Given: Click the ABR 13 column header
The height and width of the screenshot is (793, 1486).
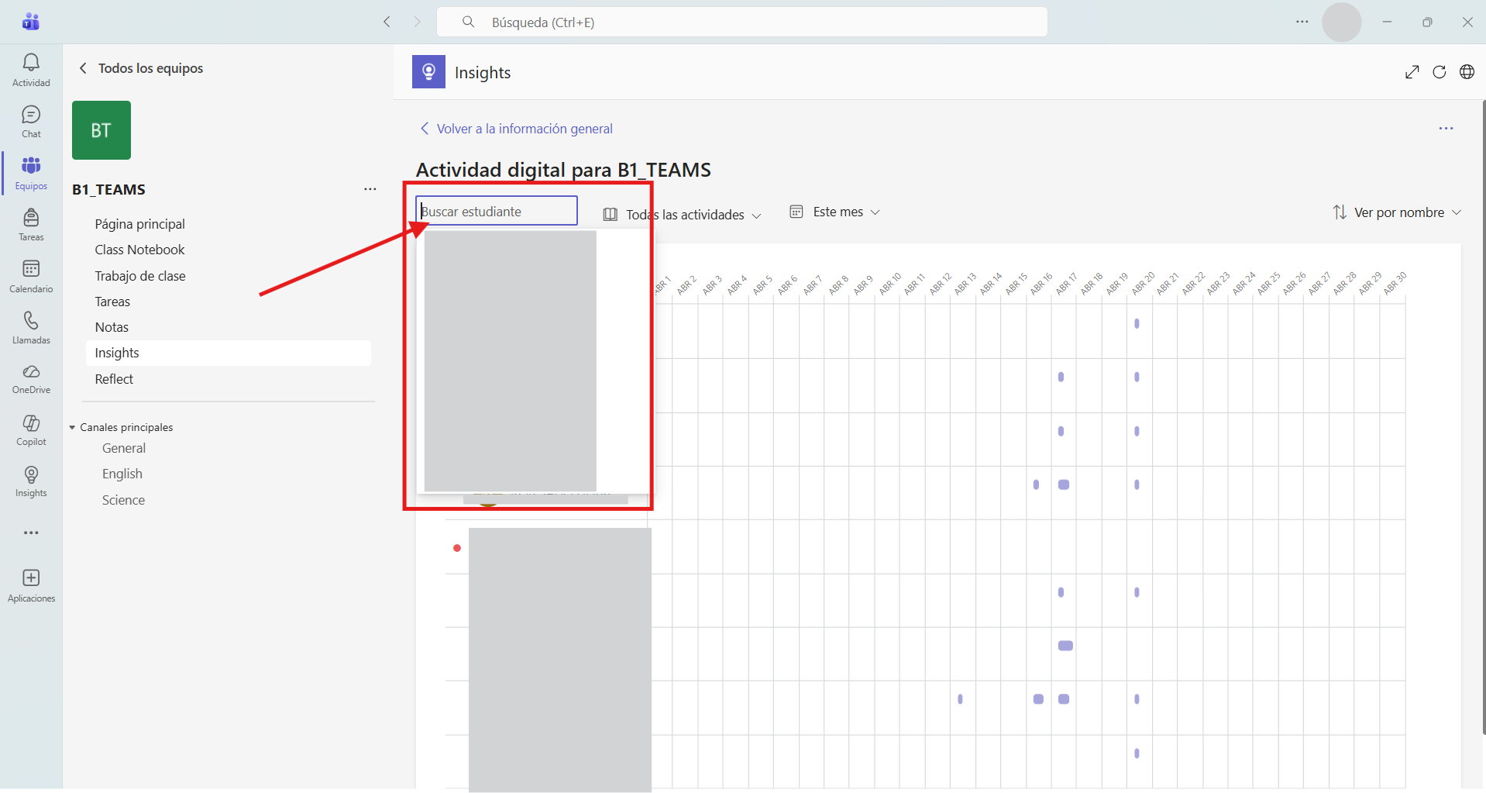Looking at the screenshot, I should (965, 284).
